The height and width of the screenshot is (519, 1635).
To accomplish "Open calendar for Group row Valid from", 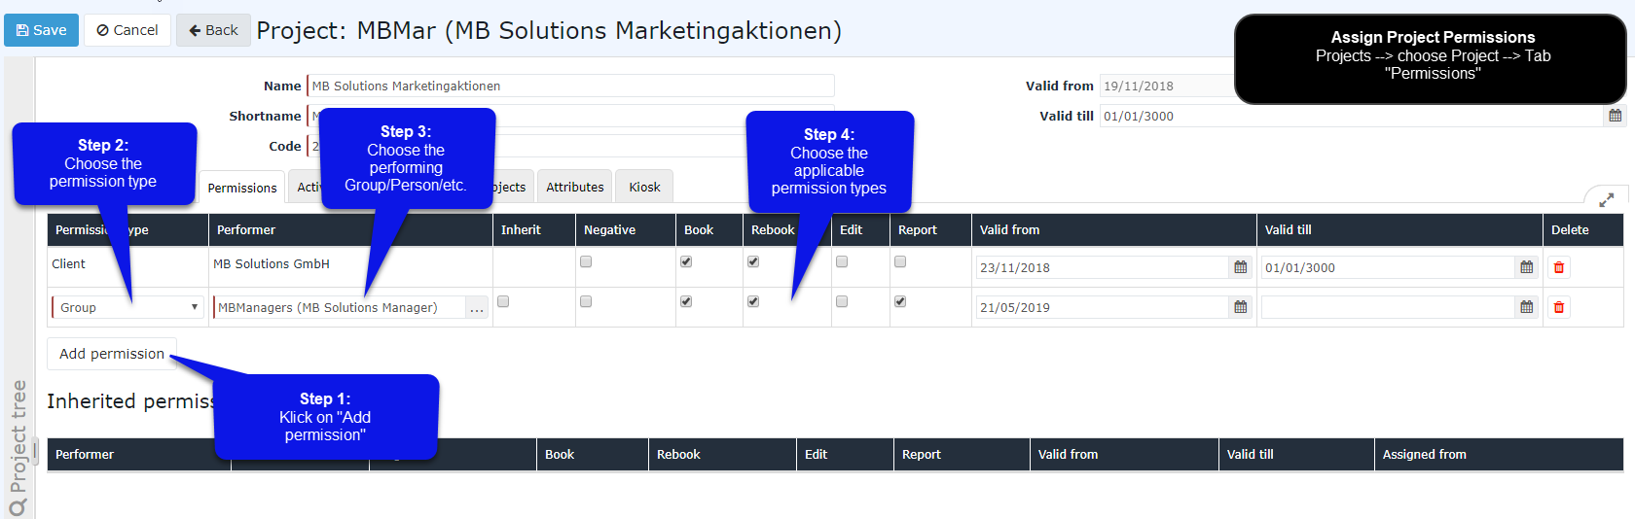I will [x=1240, y=307].
